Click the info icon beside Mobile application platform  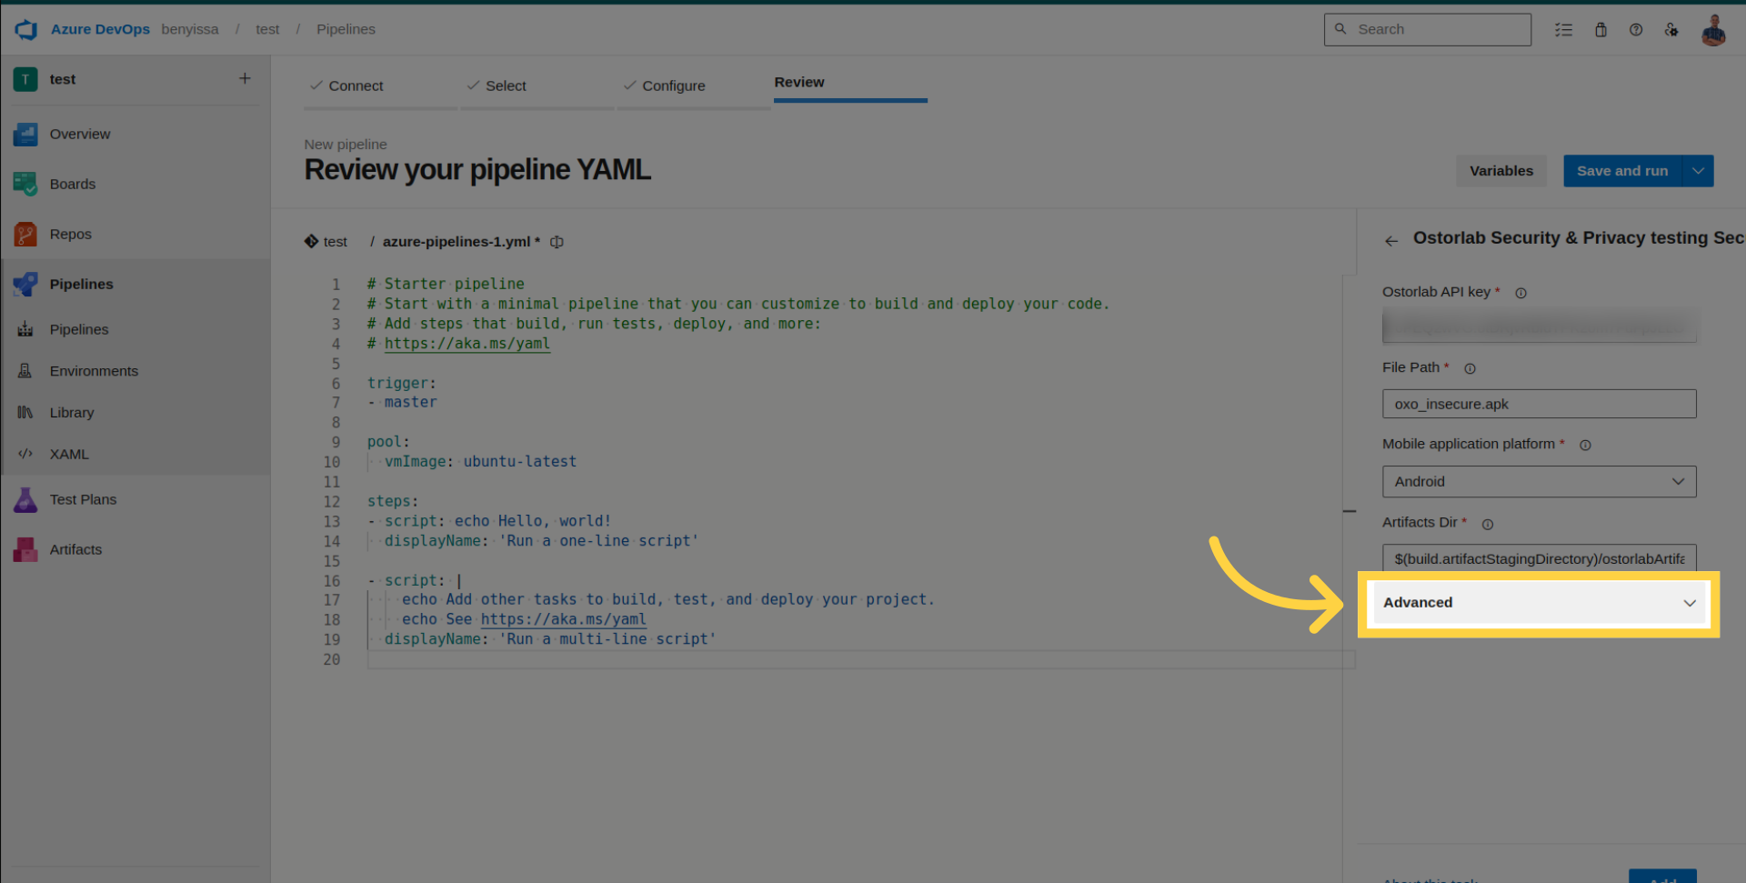pyautogui.click(x=1585, y=445)
